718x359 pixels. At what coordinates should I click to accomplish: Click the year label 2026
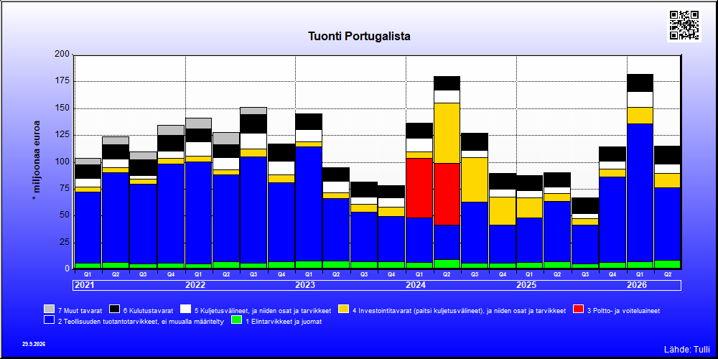pyautogui.click(x=637, y=285)
